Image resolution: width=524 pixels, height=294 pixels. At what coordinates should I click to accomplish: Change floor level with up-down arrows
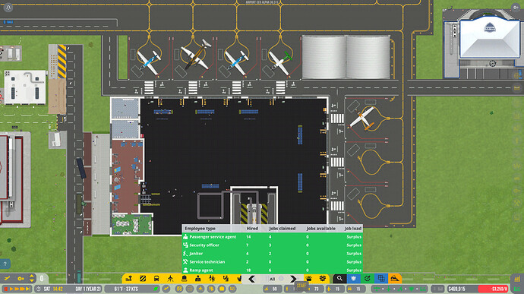click(32, 278)
